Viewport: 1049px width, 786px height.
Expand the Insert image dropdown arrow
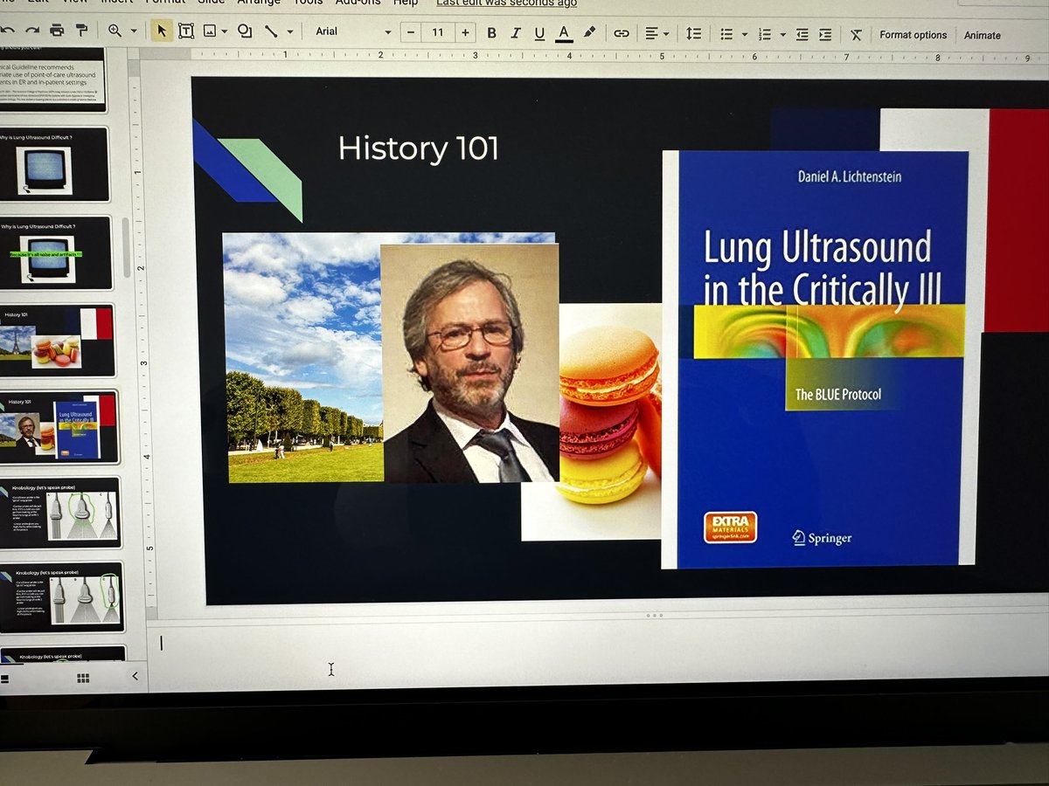click(225, 32)
